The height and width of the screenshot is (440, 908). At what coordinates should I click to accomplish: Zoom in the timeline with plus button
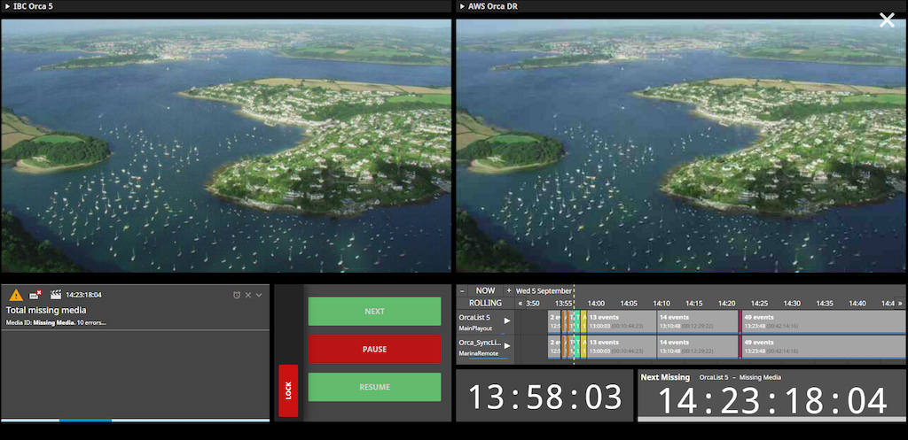509,291
